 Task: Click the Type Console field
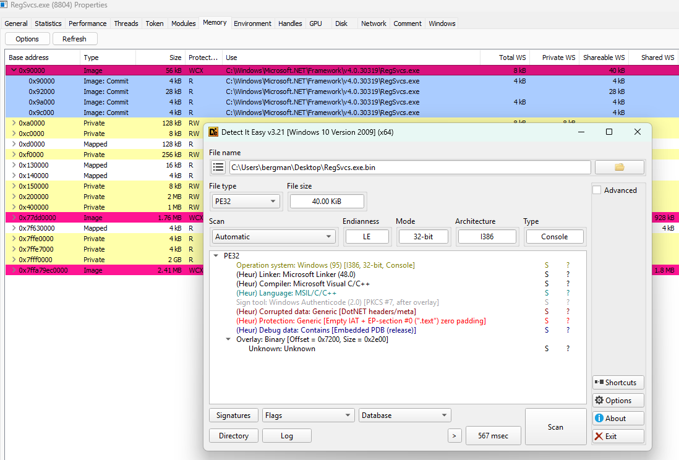[554, 237]
